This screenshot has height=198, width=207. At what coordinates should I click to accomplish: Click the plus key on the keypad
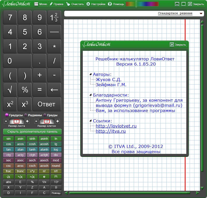[x=40, y=75]
